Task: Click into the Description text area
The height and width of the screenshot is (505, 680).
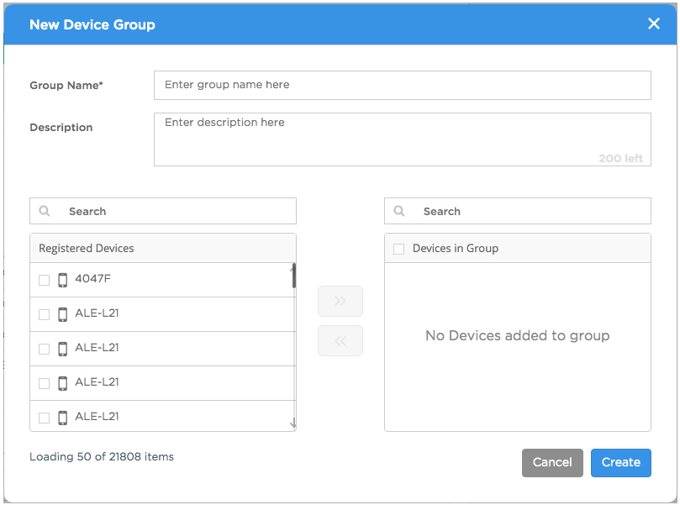Action: (402, 139)
